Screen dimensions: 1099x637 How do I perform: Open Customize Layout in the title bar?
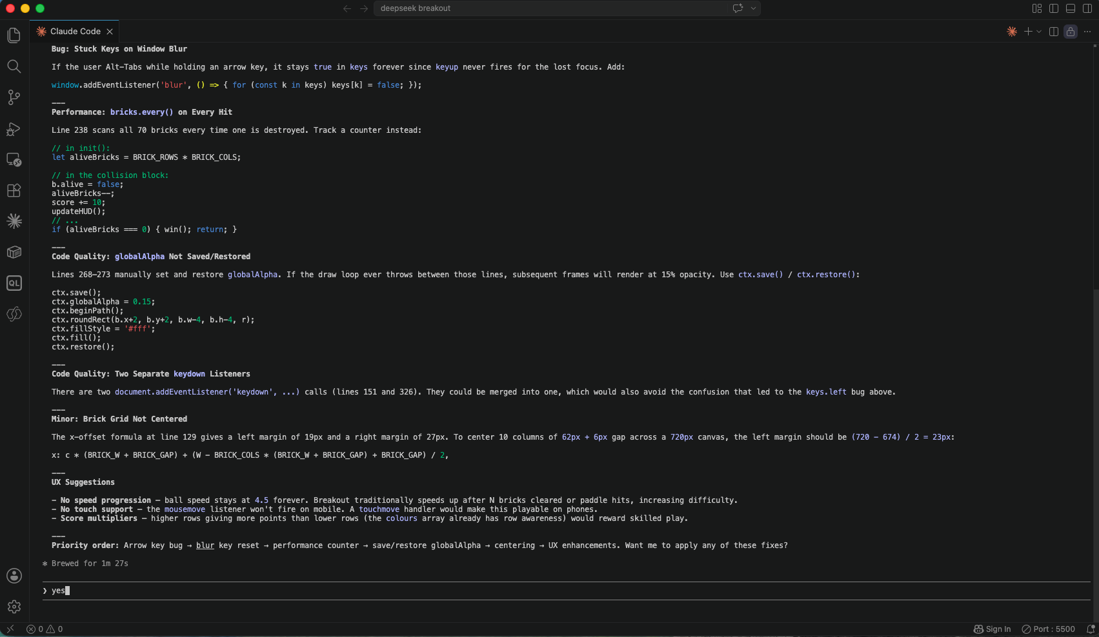coord(1037,8)
